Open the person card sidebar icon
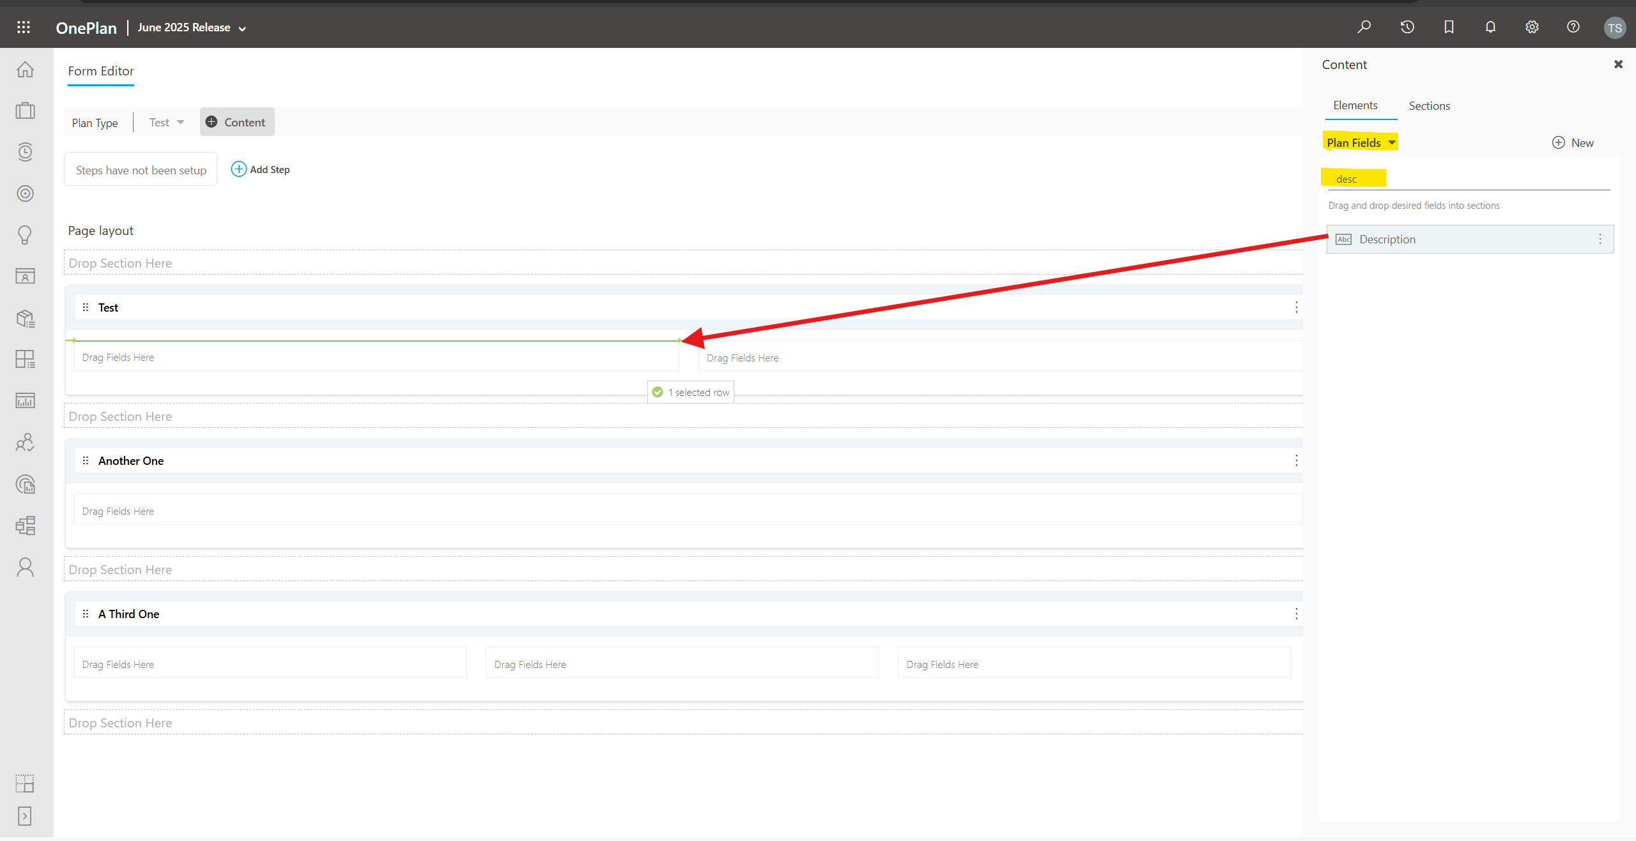Screen dimensions: 1636x841 tap(25, 276)
